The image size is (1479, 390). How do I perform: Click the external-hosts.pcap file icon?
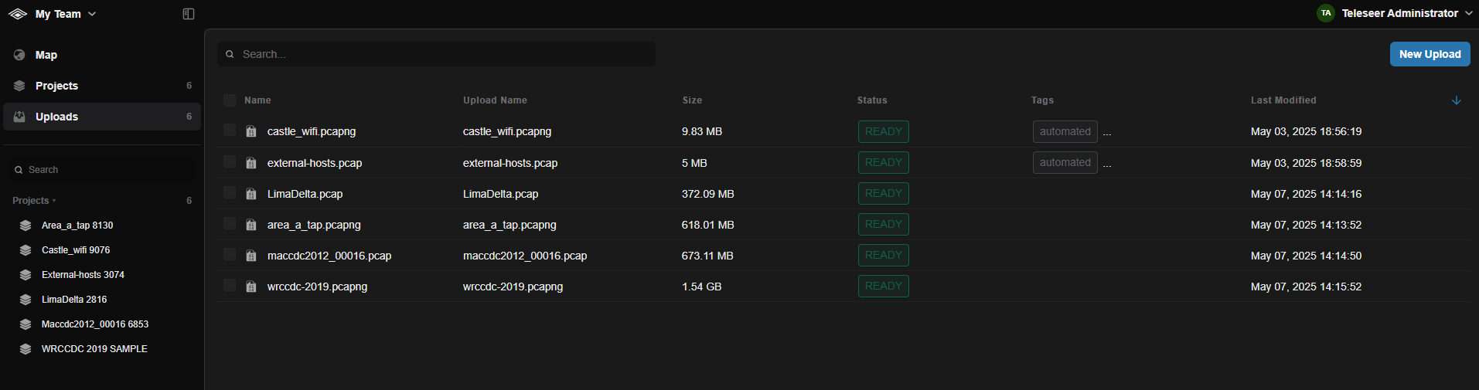[251, 163]
